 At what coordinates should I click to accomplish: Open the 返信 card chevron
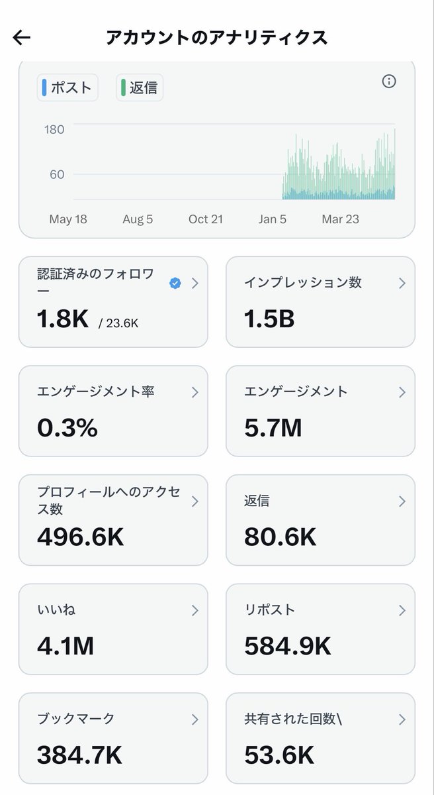pos(402,502)
